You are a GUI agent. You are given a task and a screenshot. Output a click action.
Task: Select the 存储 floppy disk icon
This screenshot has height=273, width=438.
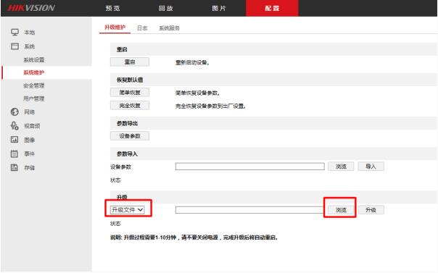pyautogui.click(x=15, y=167)
